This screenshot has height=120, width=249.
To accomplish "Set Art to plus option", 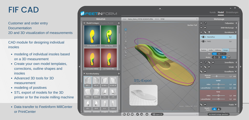I will point(224,54).
